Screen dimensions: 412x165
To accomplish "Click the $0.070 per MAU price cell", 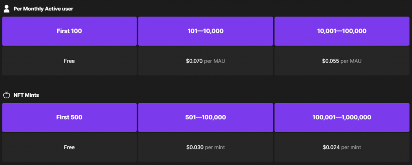I will [x=206, y=61].
